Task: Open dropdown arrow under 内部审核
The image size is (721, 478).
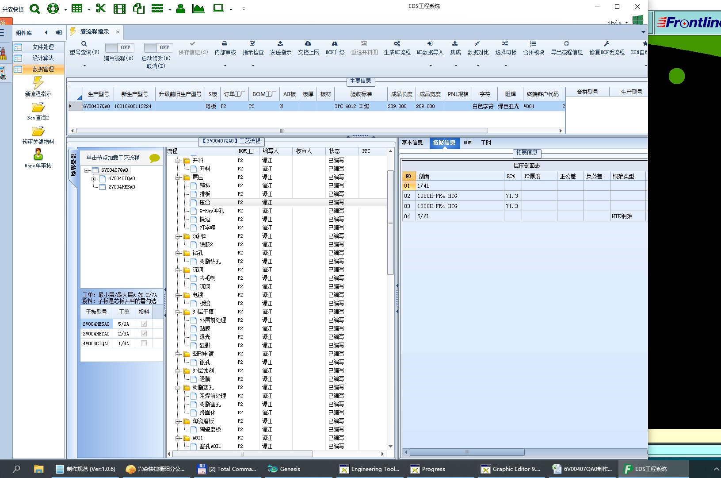Action: click(x=225, y=66)
